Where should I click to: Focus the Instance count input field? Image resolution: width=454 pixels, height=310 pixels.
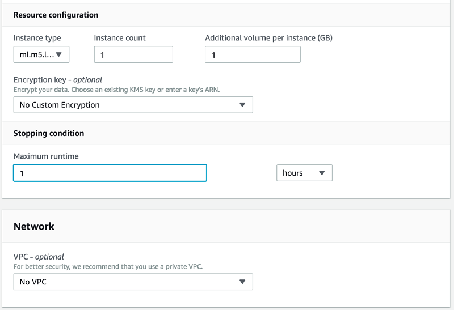(133, 55)
